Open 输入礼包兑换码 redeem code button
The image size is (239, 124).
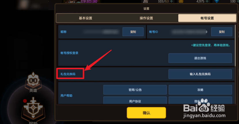pyautogui.click(x=200, y=74)
